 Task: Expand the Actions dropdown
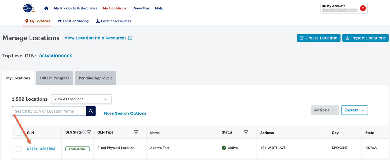[x=325, y=110]
